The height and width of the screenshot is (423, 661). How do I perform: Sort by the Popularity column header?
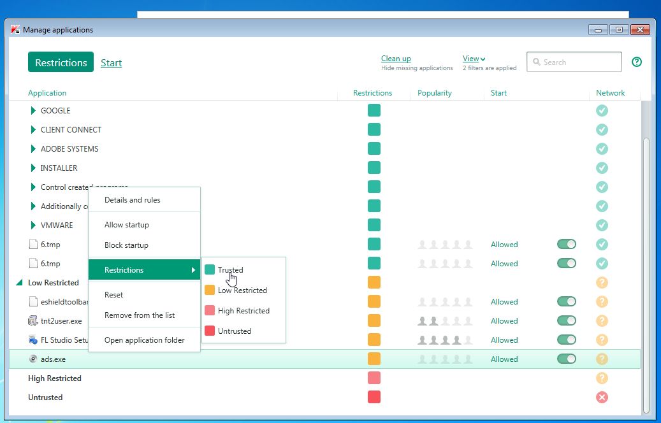click(x=435, y=92)
